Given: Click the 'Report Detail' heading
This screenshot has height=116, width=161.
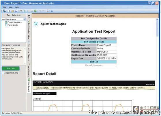Looking at the screenshot, I should click(44, 74).
